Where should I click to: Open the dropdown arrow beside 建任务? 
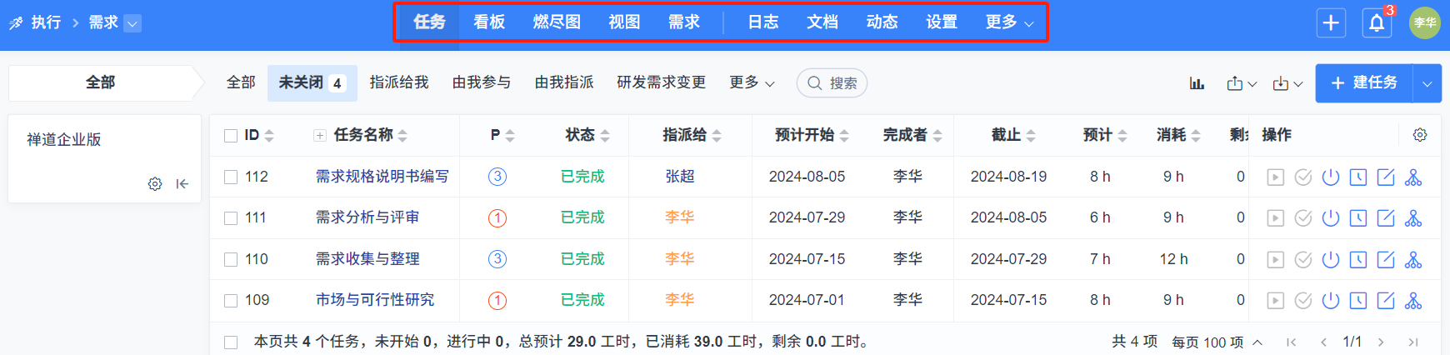[1427, 83]
